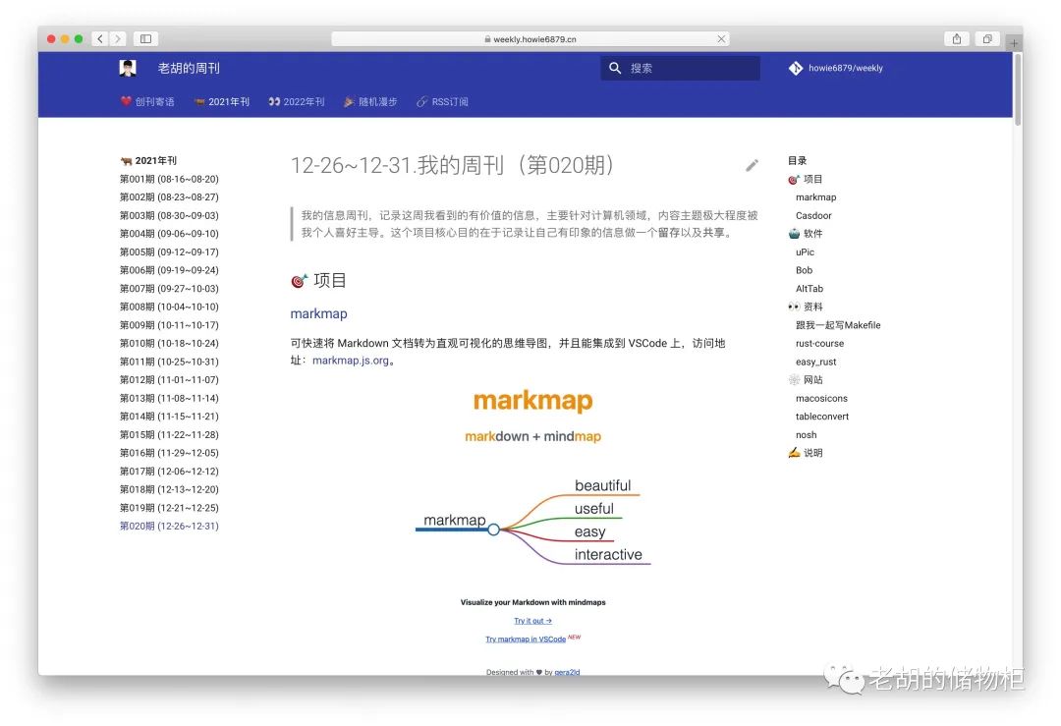Click the address bar weekly.howie6879.cn
Image resolution: width=1061 pixels, height=726 pixels.
530,39
